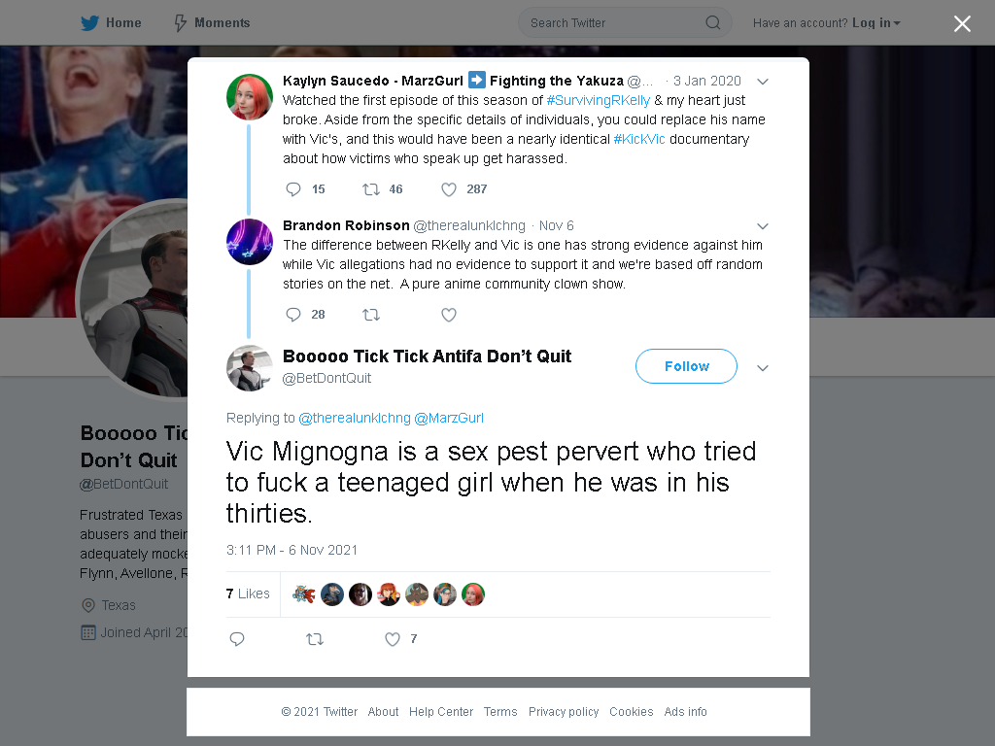The width and height of the screenshot is (995, 746).
Task: Go to the Twitter Home tab
Action: (x=111, y=23)
